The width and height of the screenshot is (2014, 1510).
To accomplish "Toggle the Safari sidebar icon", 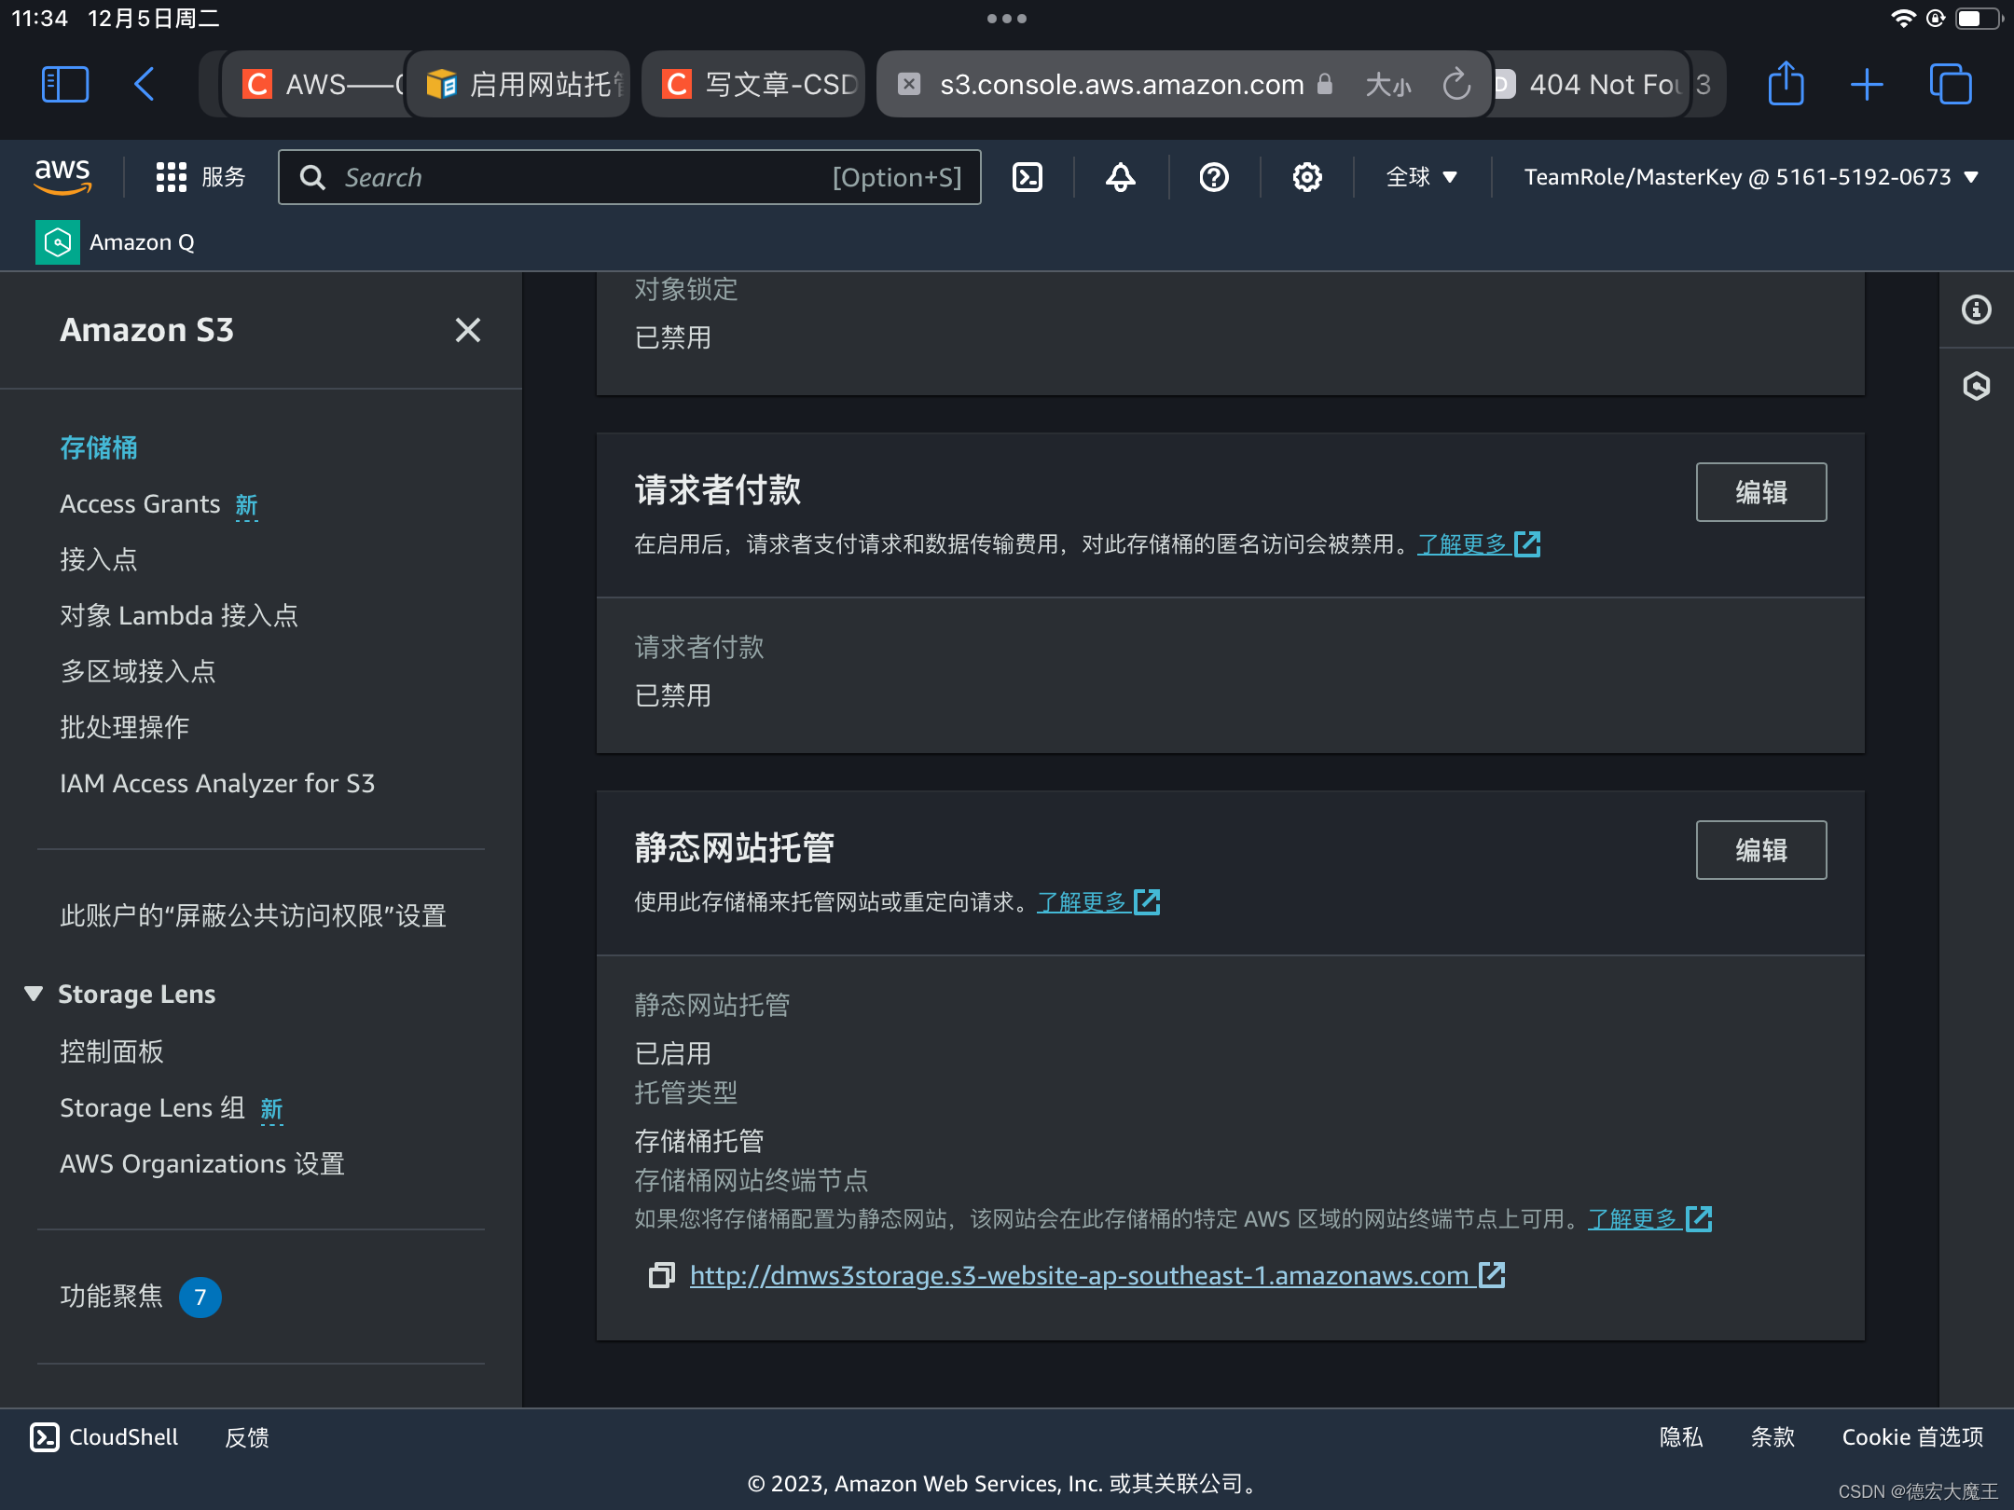I will click(x=65, y=84).
